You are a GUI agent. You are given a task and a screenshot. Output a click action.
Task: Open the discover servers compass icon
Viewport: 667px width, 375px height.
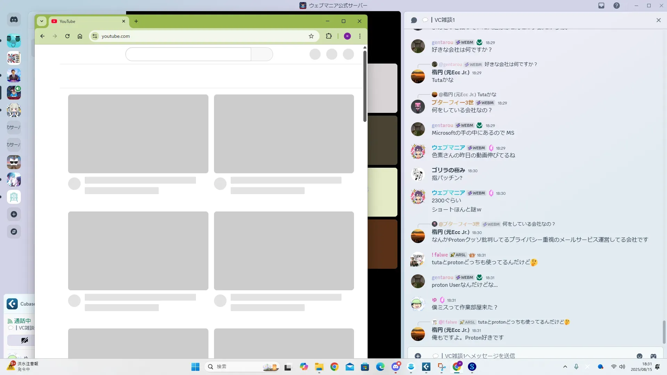14,232
